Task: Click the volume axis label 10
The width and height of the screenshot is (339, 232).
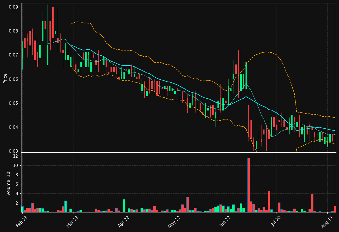Action: [16, 165]
